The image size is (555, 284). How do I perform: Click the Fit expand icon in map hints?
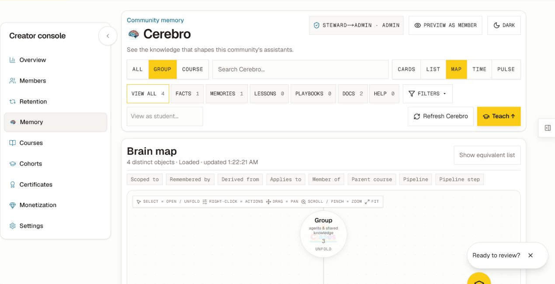[367, 201]
